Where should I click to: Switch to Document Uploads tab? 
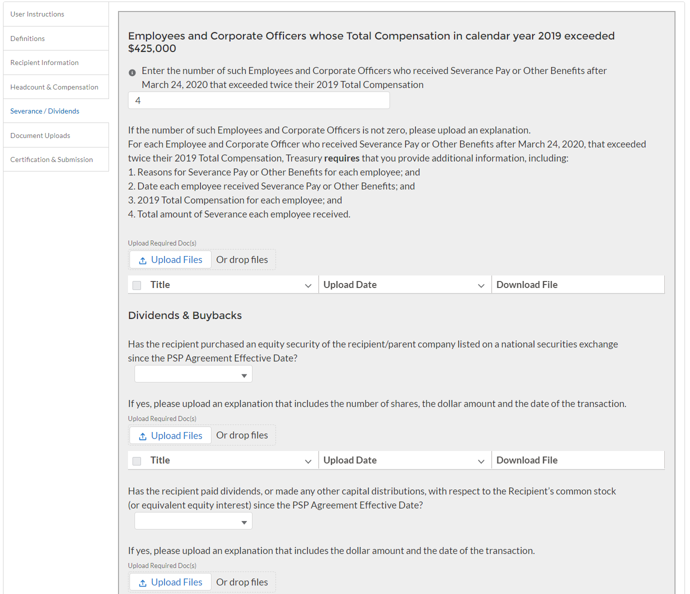[40, 135]
